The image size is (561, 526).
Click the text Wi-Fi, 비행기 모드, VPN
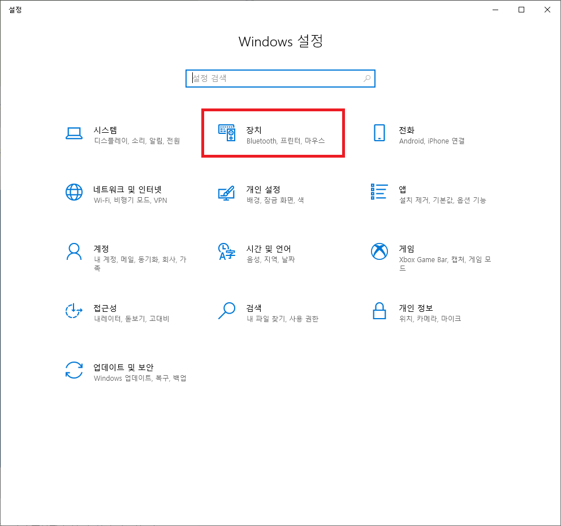(x=131, y=200)
